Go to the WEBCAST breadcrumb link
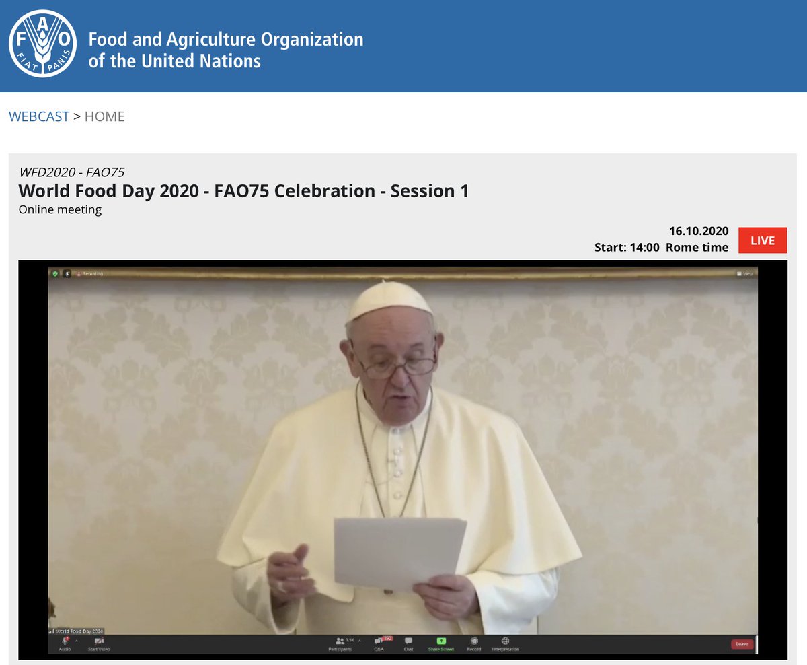Image resolution: width=807 pixels, height=665 pixels. (39, 116)
